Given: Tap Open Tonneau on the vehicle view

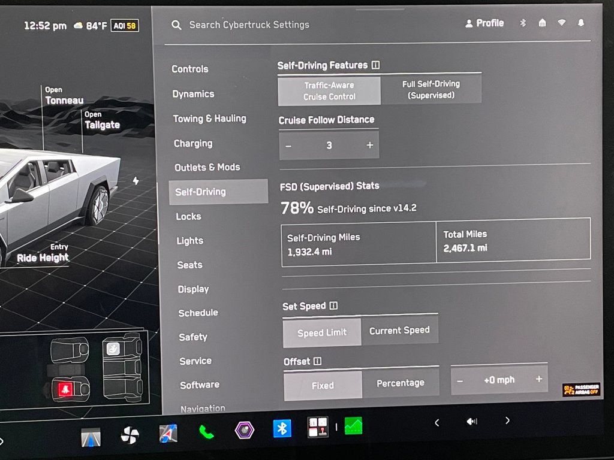Looking at the screenshot, I should click(x=64, y=96).
